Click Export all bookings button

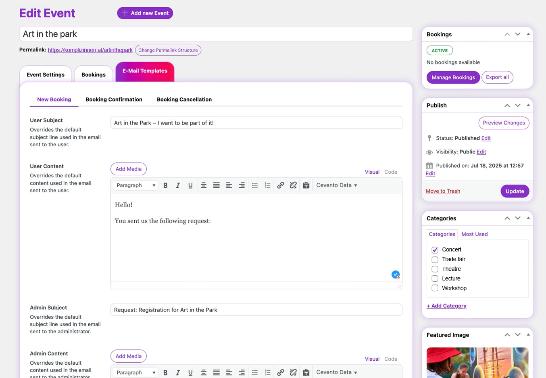(x=497, y=77)
